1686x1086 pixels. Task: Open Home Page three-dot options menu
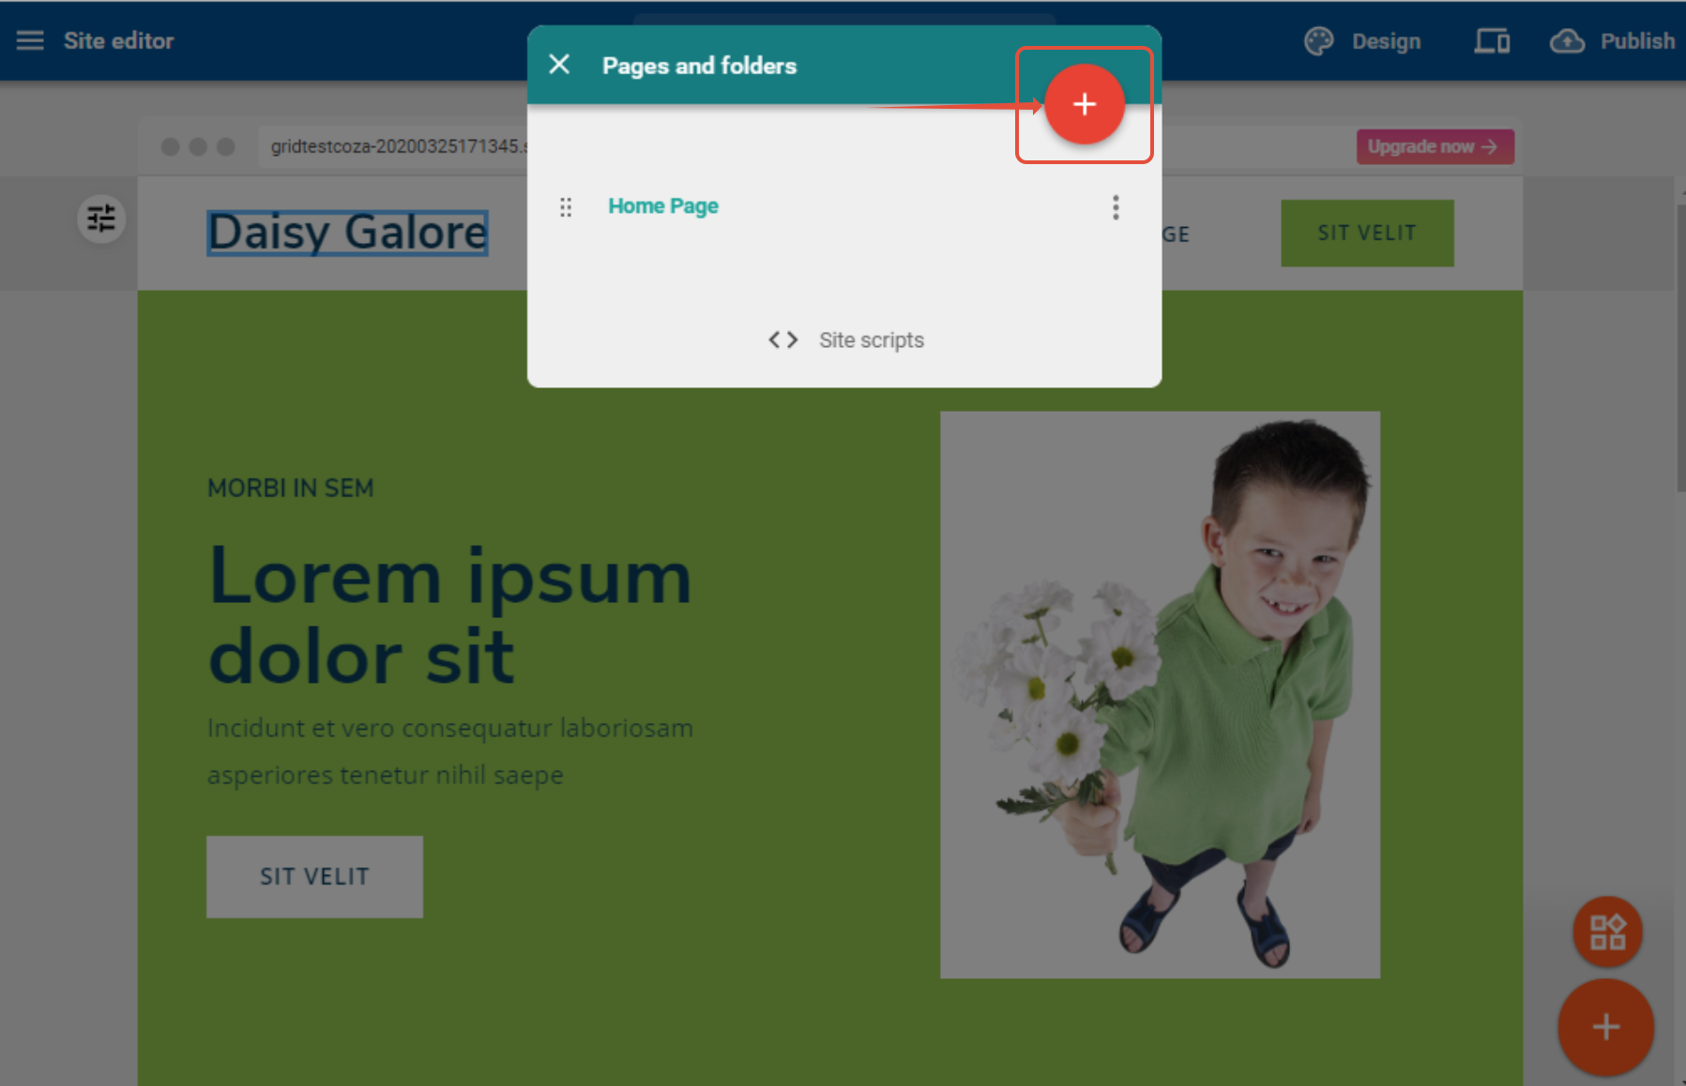(1116, 207)
